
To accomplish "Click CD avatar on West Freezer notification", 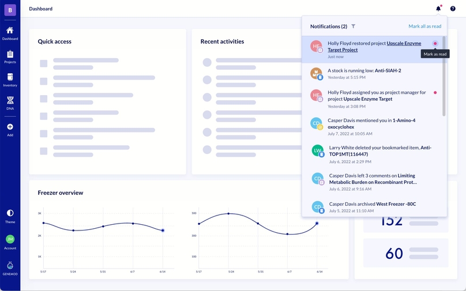I will point(317,207).
